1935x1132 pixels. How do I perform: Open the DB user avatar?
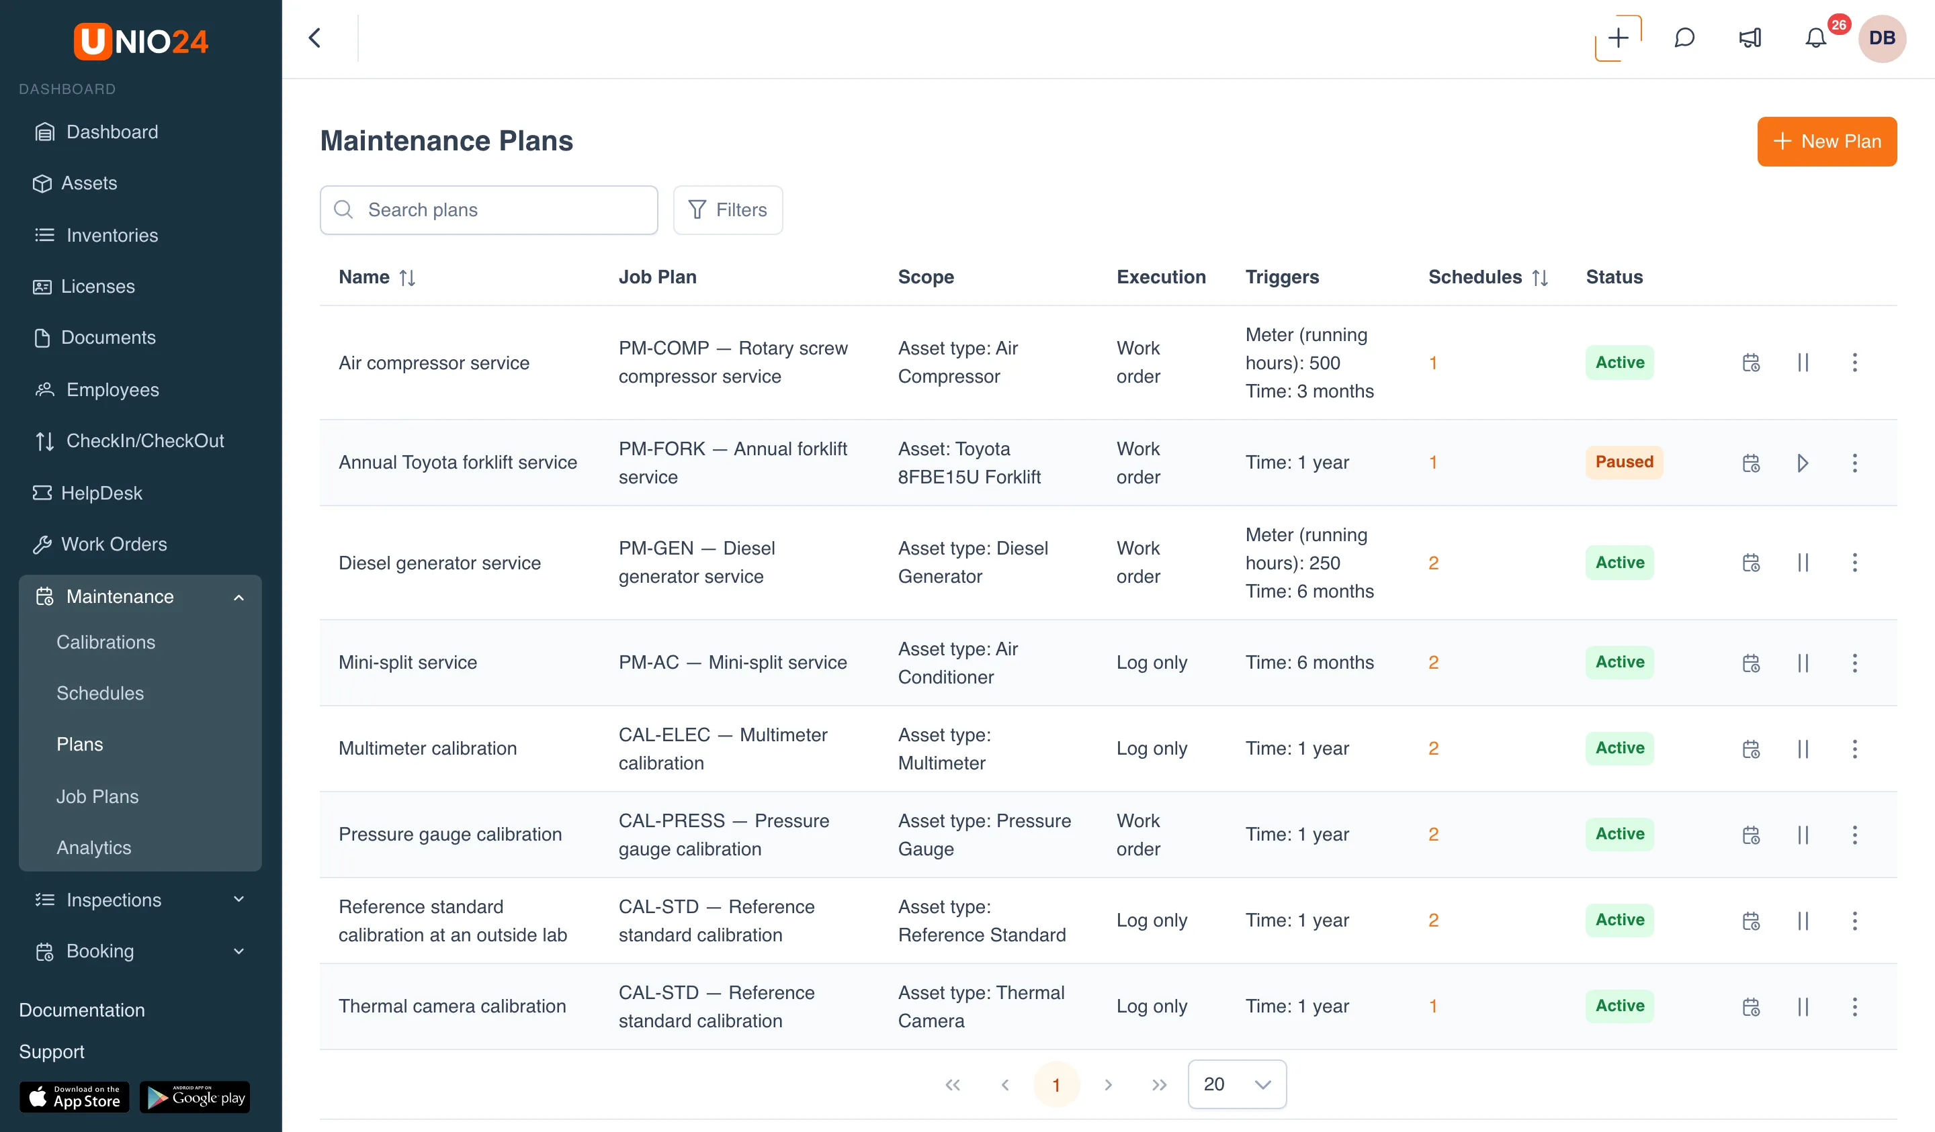pyautogui.click(x=1881, y=38)
